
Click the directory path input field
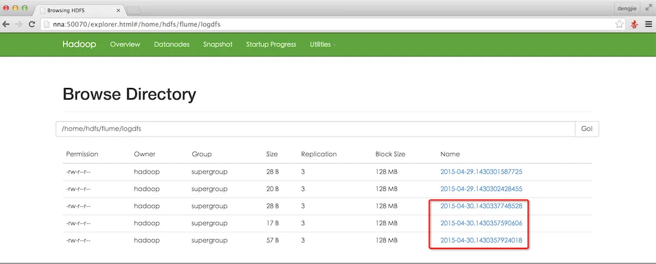click(x=315, y=129)
